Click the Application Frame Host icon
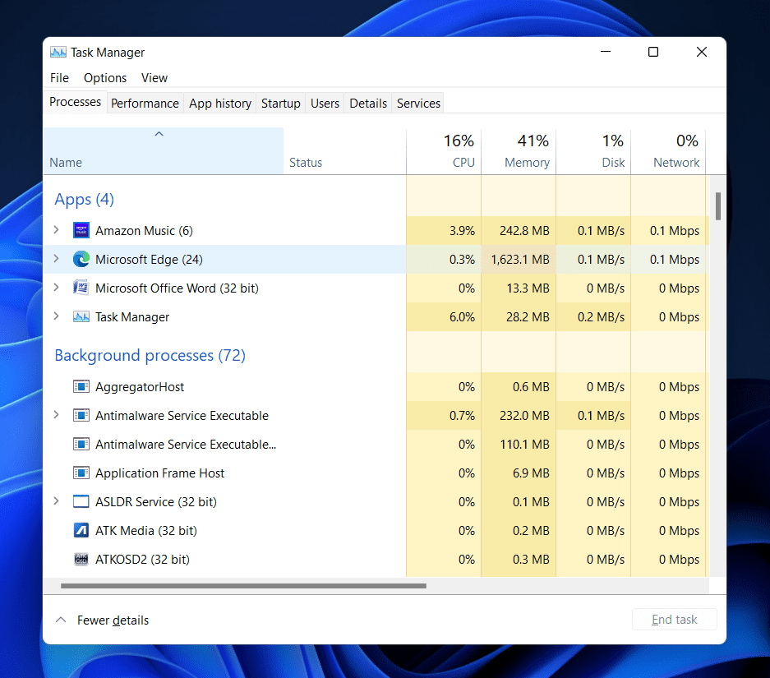 (81, 473)
